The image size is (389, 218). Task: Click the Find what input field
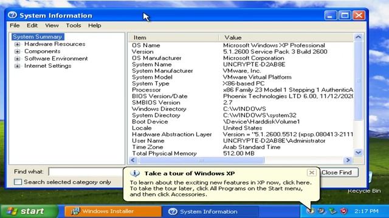coord(86,172)
